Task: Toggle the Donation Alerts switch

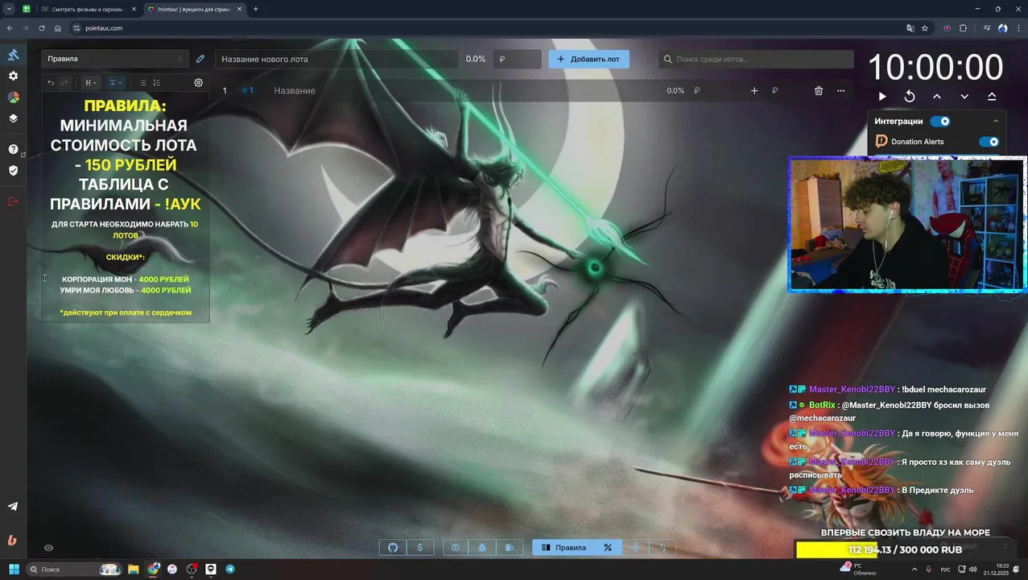Action: 989,142
